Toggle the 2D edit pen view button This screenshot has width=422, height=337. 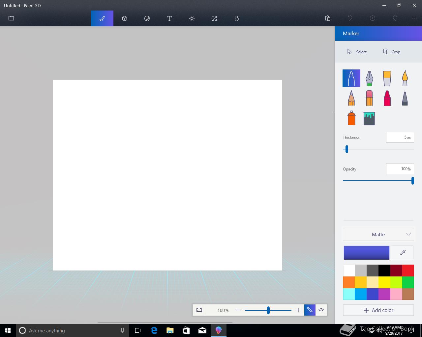click(x=310, y=310)
